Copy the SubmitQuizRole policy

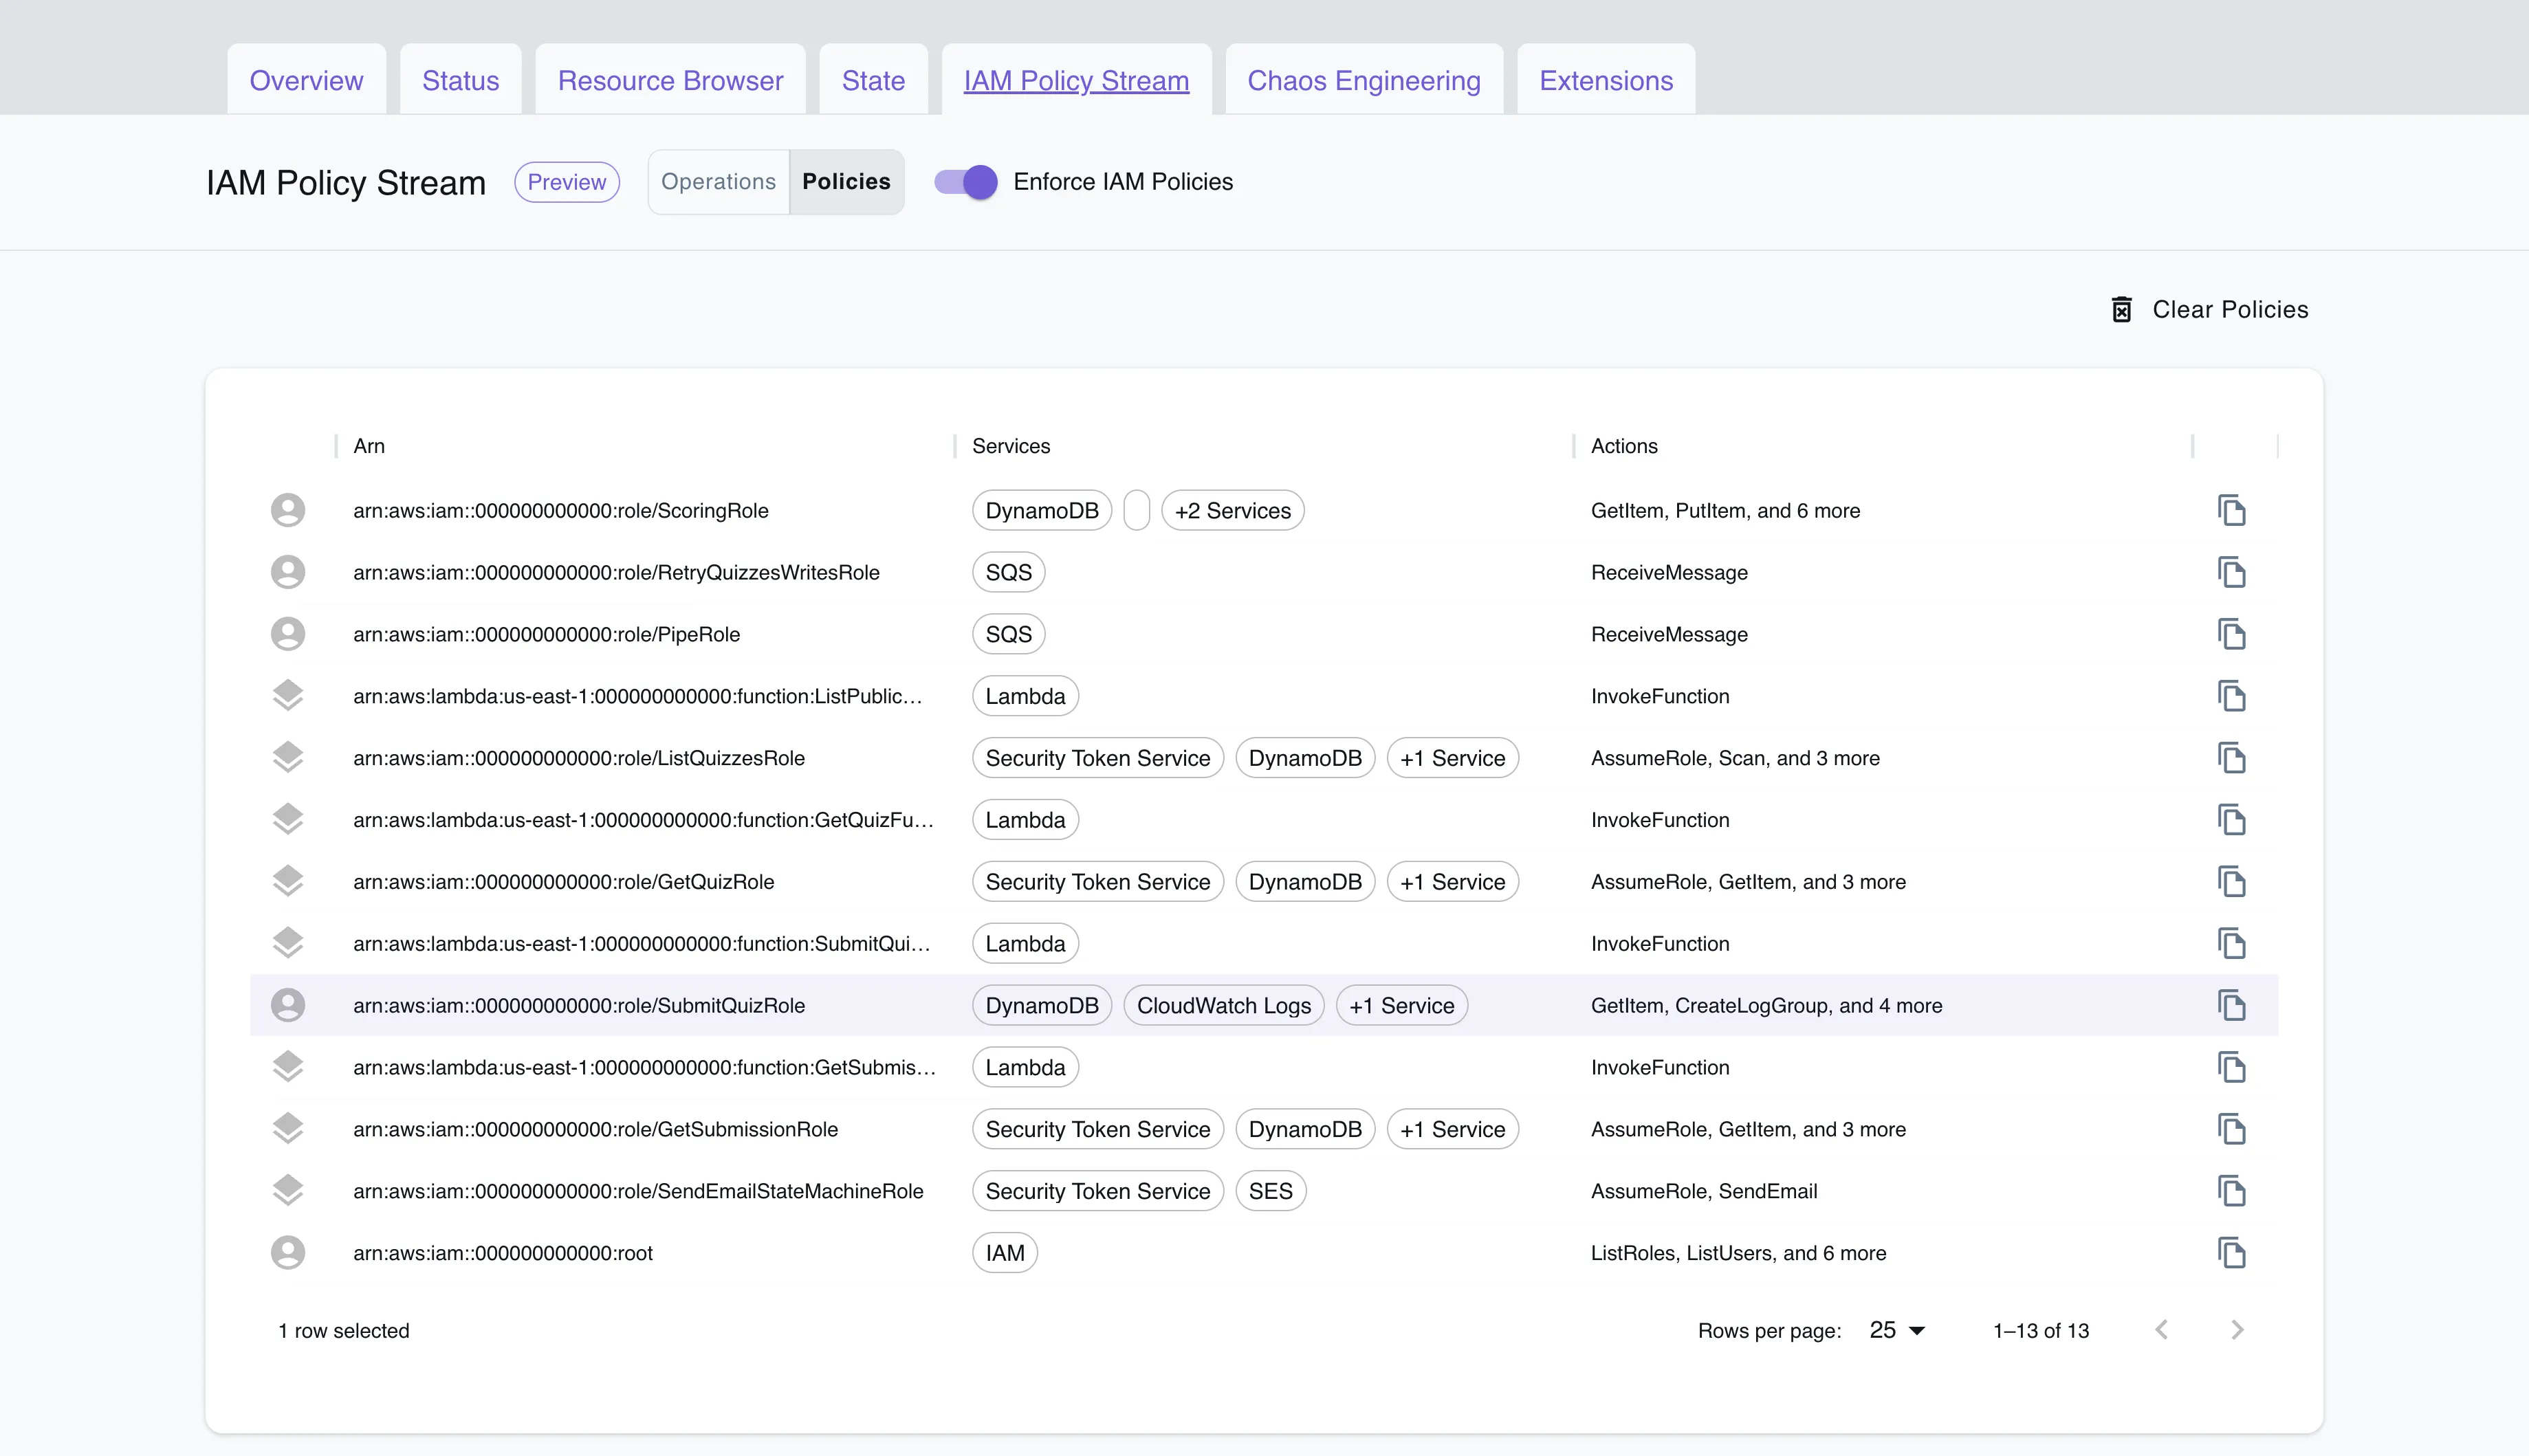coord(2231,1006)
